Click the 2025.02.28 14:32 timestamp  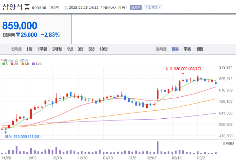pyautogui.click(x=84, y=7)
